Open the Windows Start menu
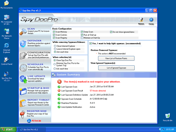This screenshot has width=176, height=132. 8,129
